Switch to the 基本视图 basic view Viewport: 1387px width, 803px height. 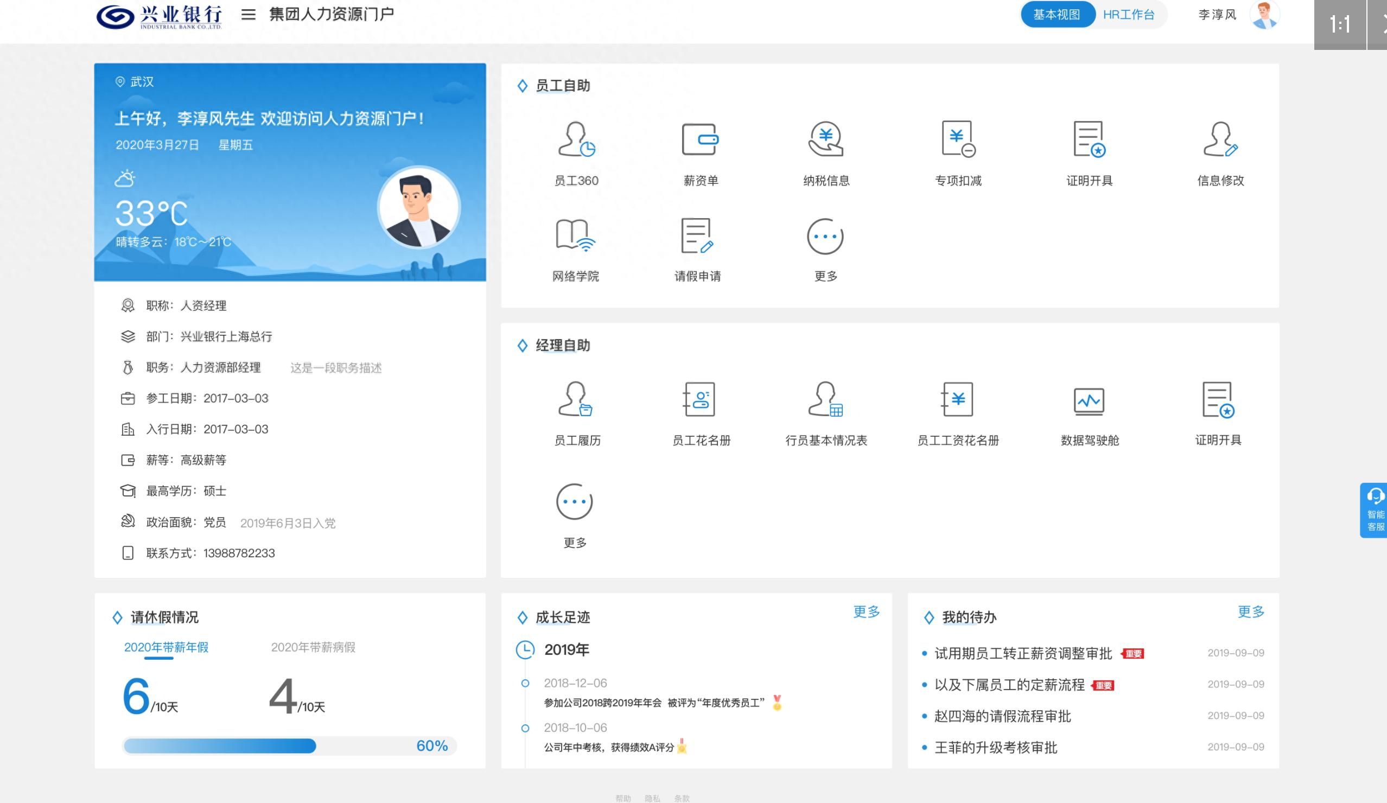click(1056, 15)
